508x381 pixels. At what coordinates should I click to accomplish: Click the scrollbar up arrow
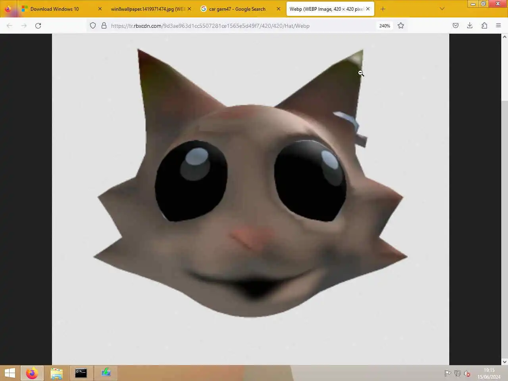(x=504, y=37)
